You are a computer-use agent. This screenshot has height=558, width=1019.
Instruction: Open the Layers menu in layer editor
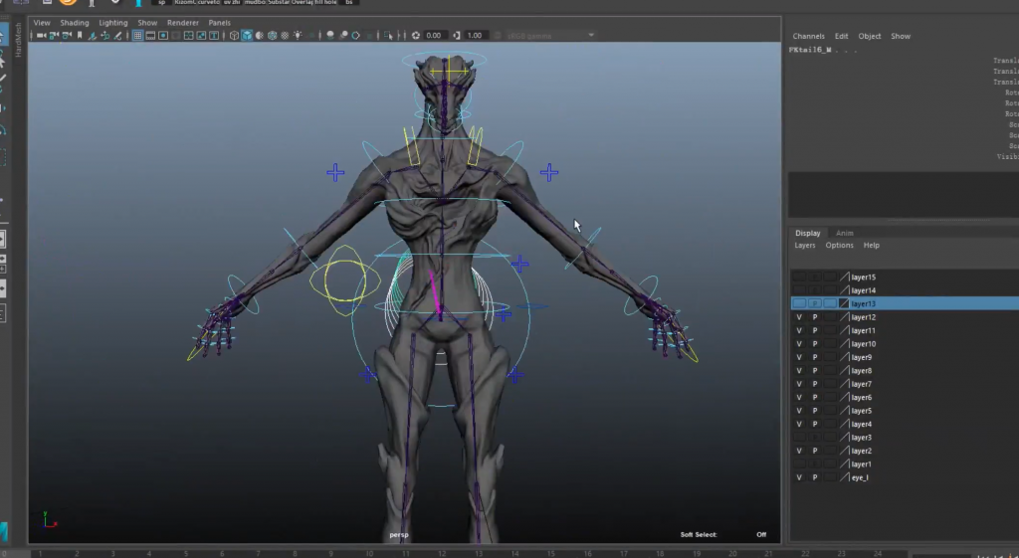(x=804, y=245)
